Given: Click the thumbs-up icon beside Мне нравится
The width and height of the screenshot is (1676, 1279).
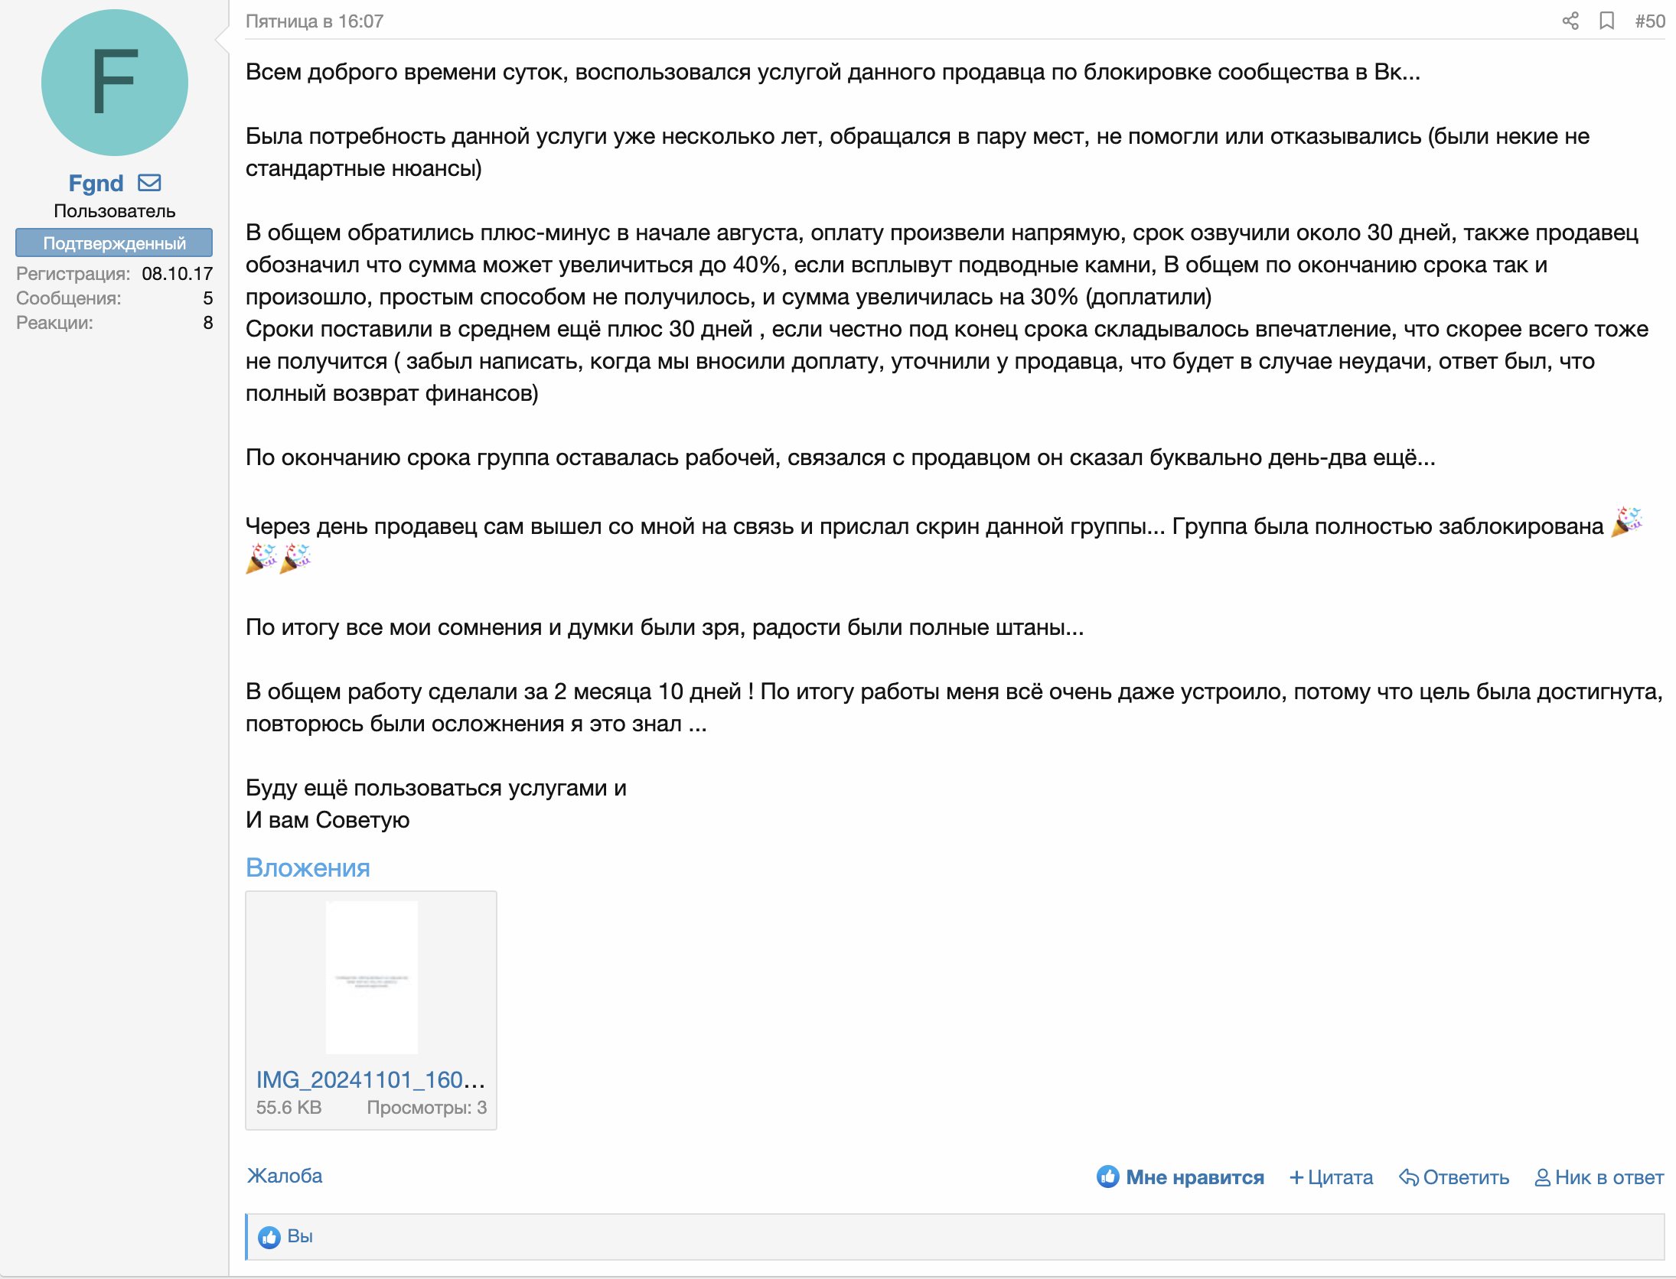Looking at the screenshot, I should [1107, 1176].
